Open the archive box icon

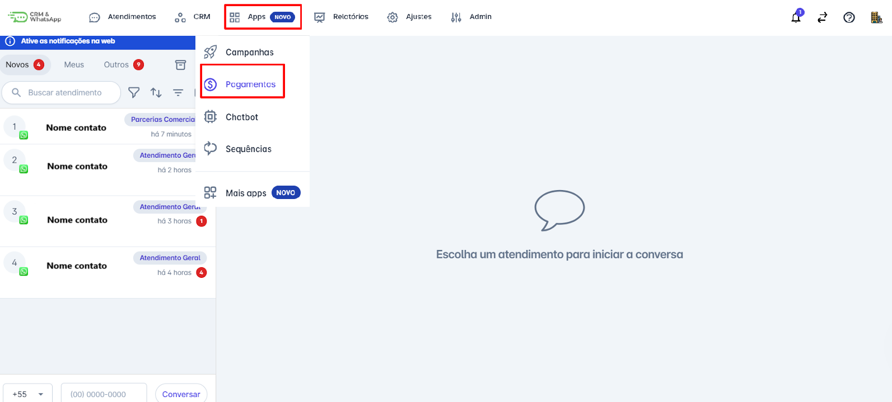(x=180, y=65)
